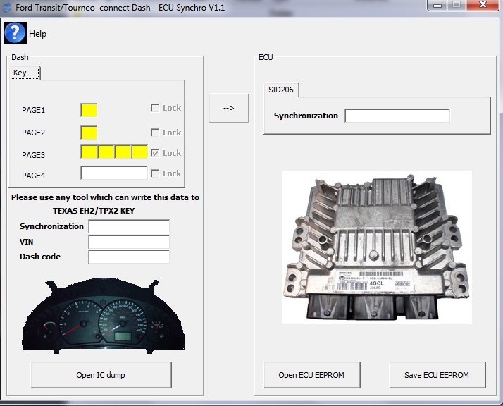Select the SID206 tab in ECU panel
503x406 pixels.
pos(281,90)
